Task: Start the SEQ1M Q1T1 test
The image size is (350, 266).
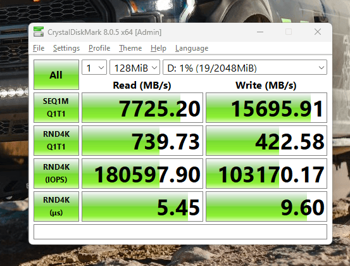Action: 56,108
